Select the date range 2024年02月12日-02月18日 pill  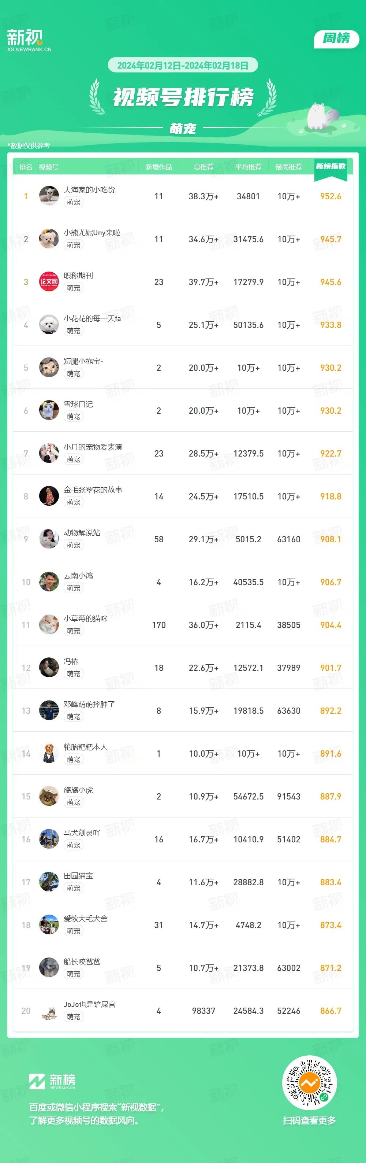[x=183, y=66]
